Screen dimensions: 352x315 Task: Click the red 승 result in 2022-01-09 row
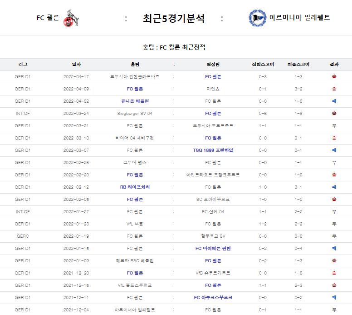click(334, 260)
